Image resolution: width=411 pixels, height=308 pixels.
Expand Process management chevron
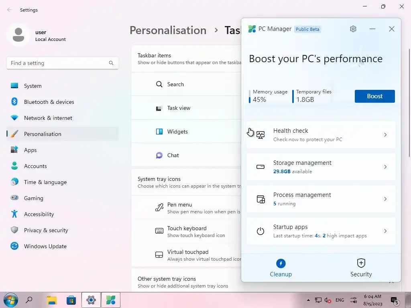tap(385, 199)
